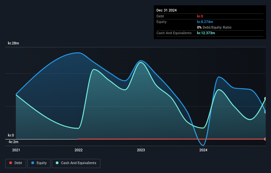Click the Dec 31 2024 tooltip date
271x173 pixels.
tap(166, 10)
